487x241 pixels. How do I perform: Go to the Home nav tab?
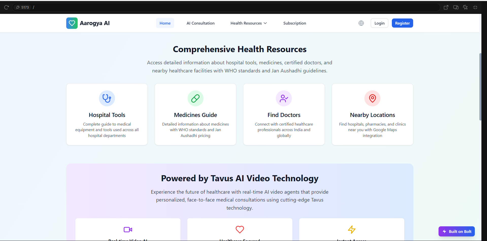pos(165,23)
